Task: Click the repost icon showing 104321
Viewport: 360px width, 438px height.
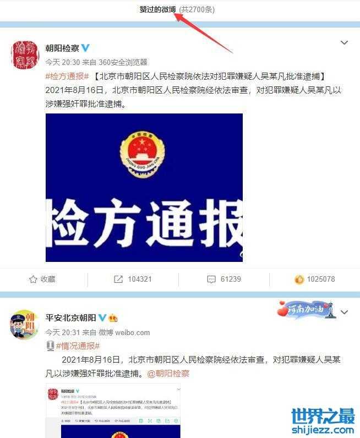Action: [x=118, y=279]
